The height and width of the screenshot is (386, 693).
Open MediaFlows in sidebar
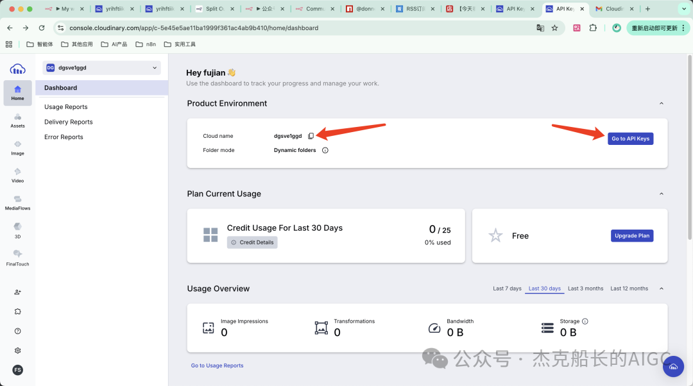point(18,202)
